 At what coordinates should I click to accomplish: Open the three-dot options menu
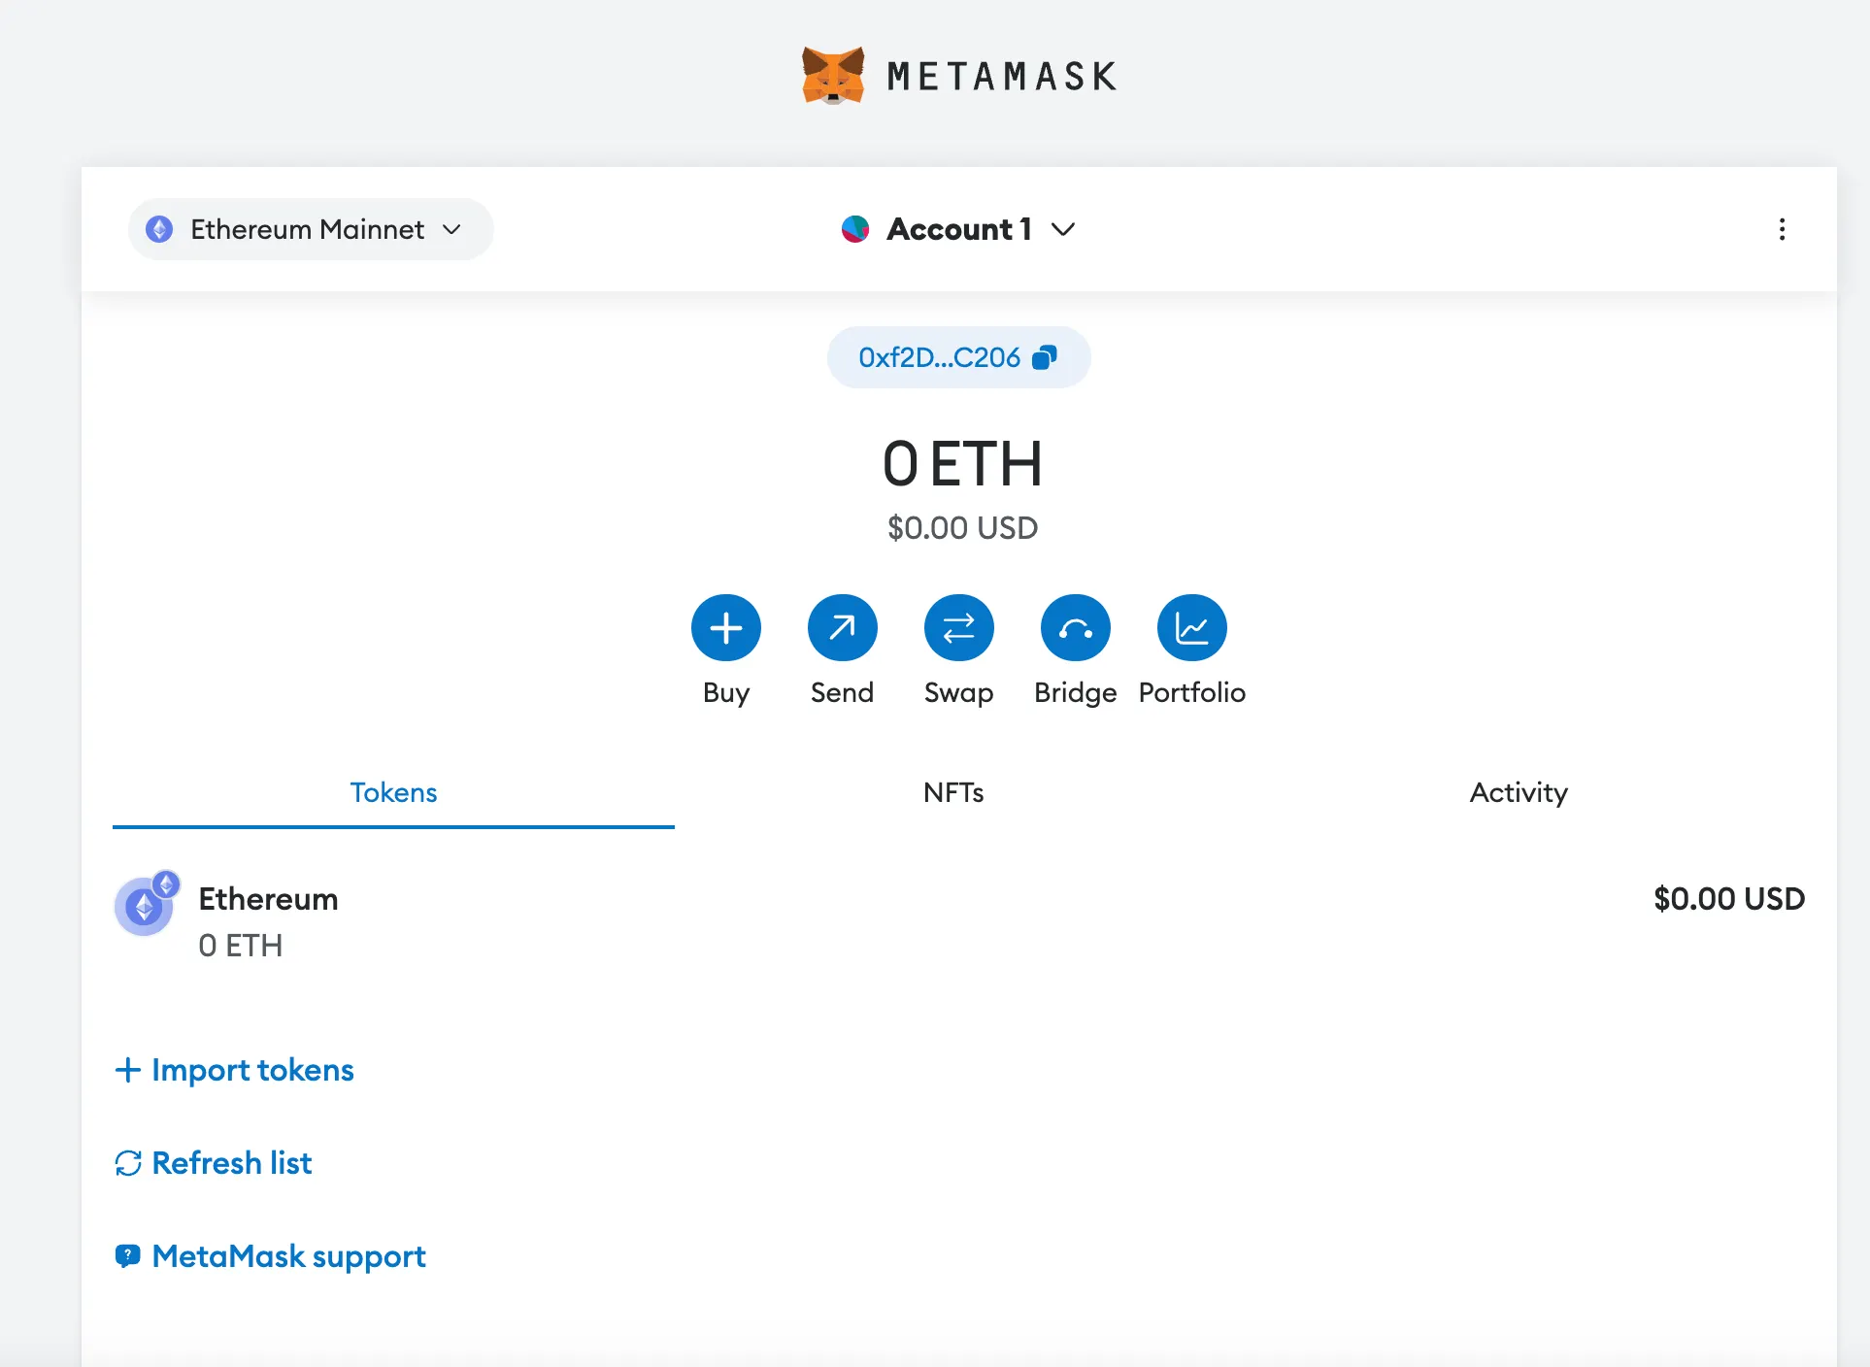(1782, 229)
